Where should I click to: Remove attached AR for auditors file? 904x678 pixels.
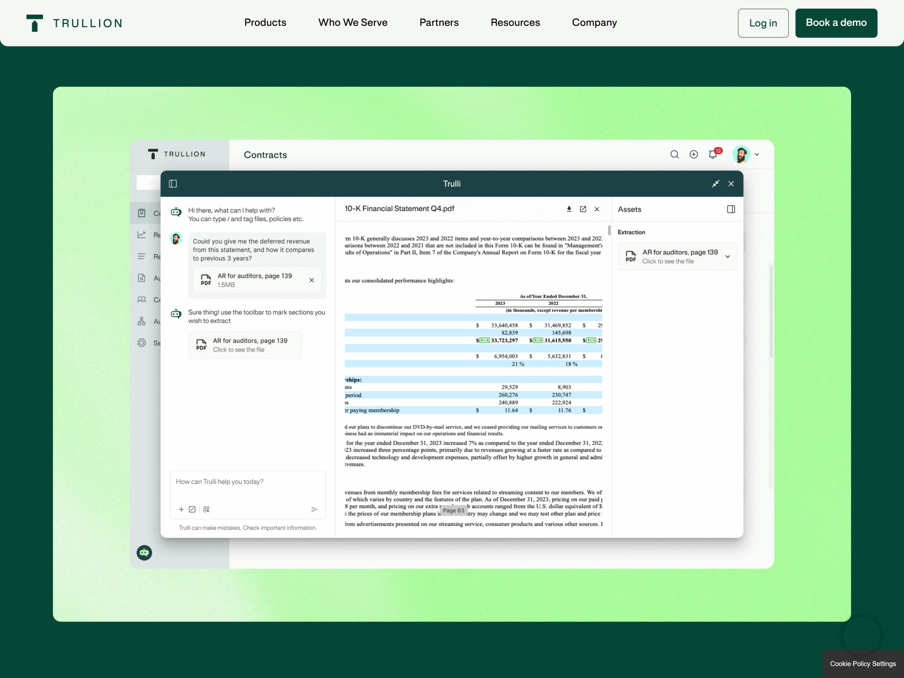coord(311,280)
